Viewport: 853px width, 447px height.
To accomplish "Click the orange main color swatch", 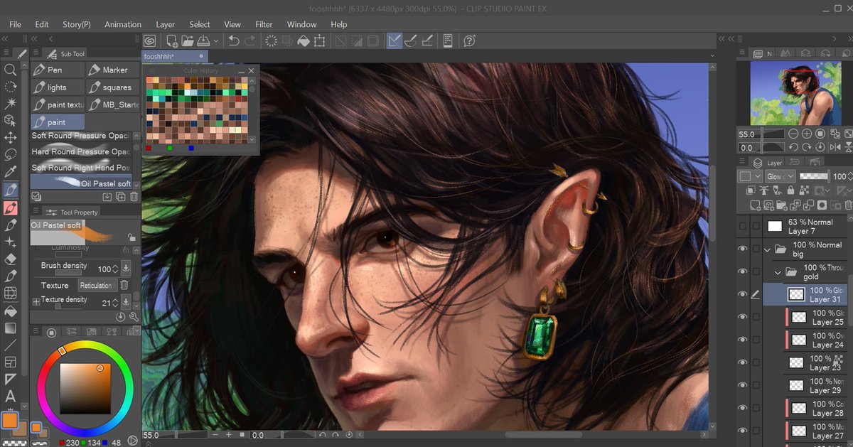I will click(9, 420).
